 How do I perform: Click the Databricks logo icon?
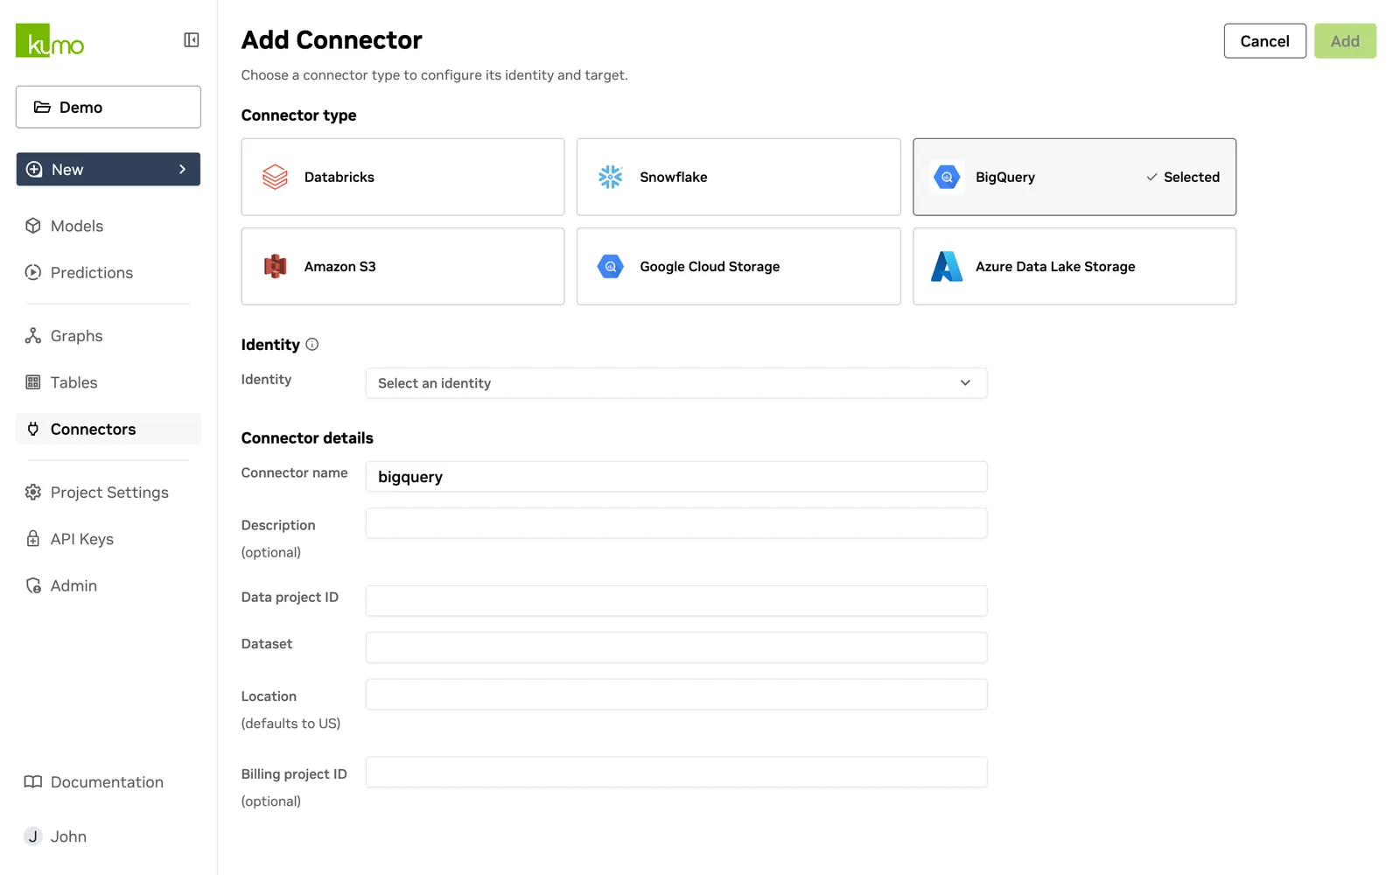pos(276,177)
